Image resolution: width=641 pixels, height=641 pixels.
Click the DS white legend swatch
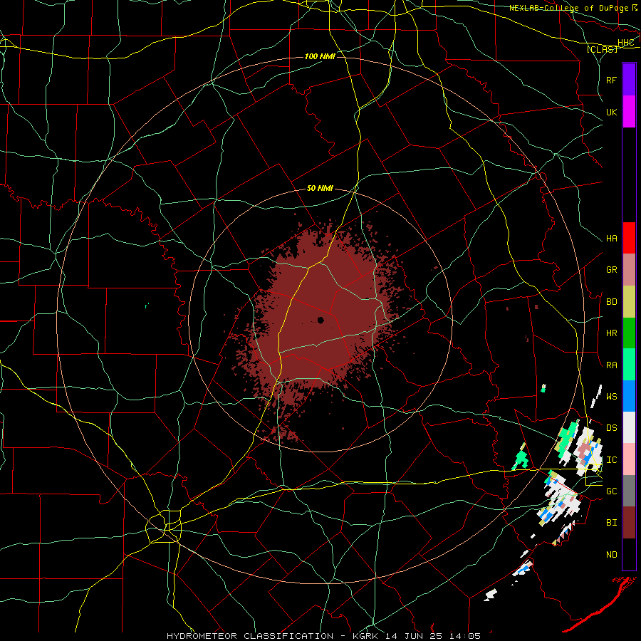[x=629, y=427]
